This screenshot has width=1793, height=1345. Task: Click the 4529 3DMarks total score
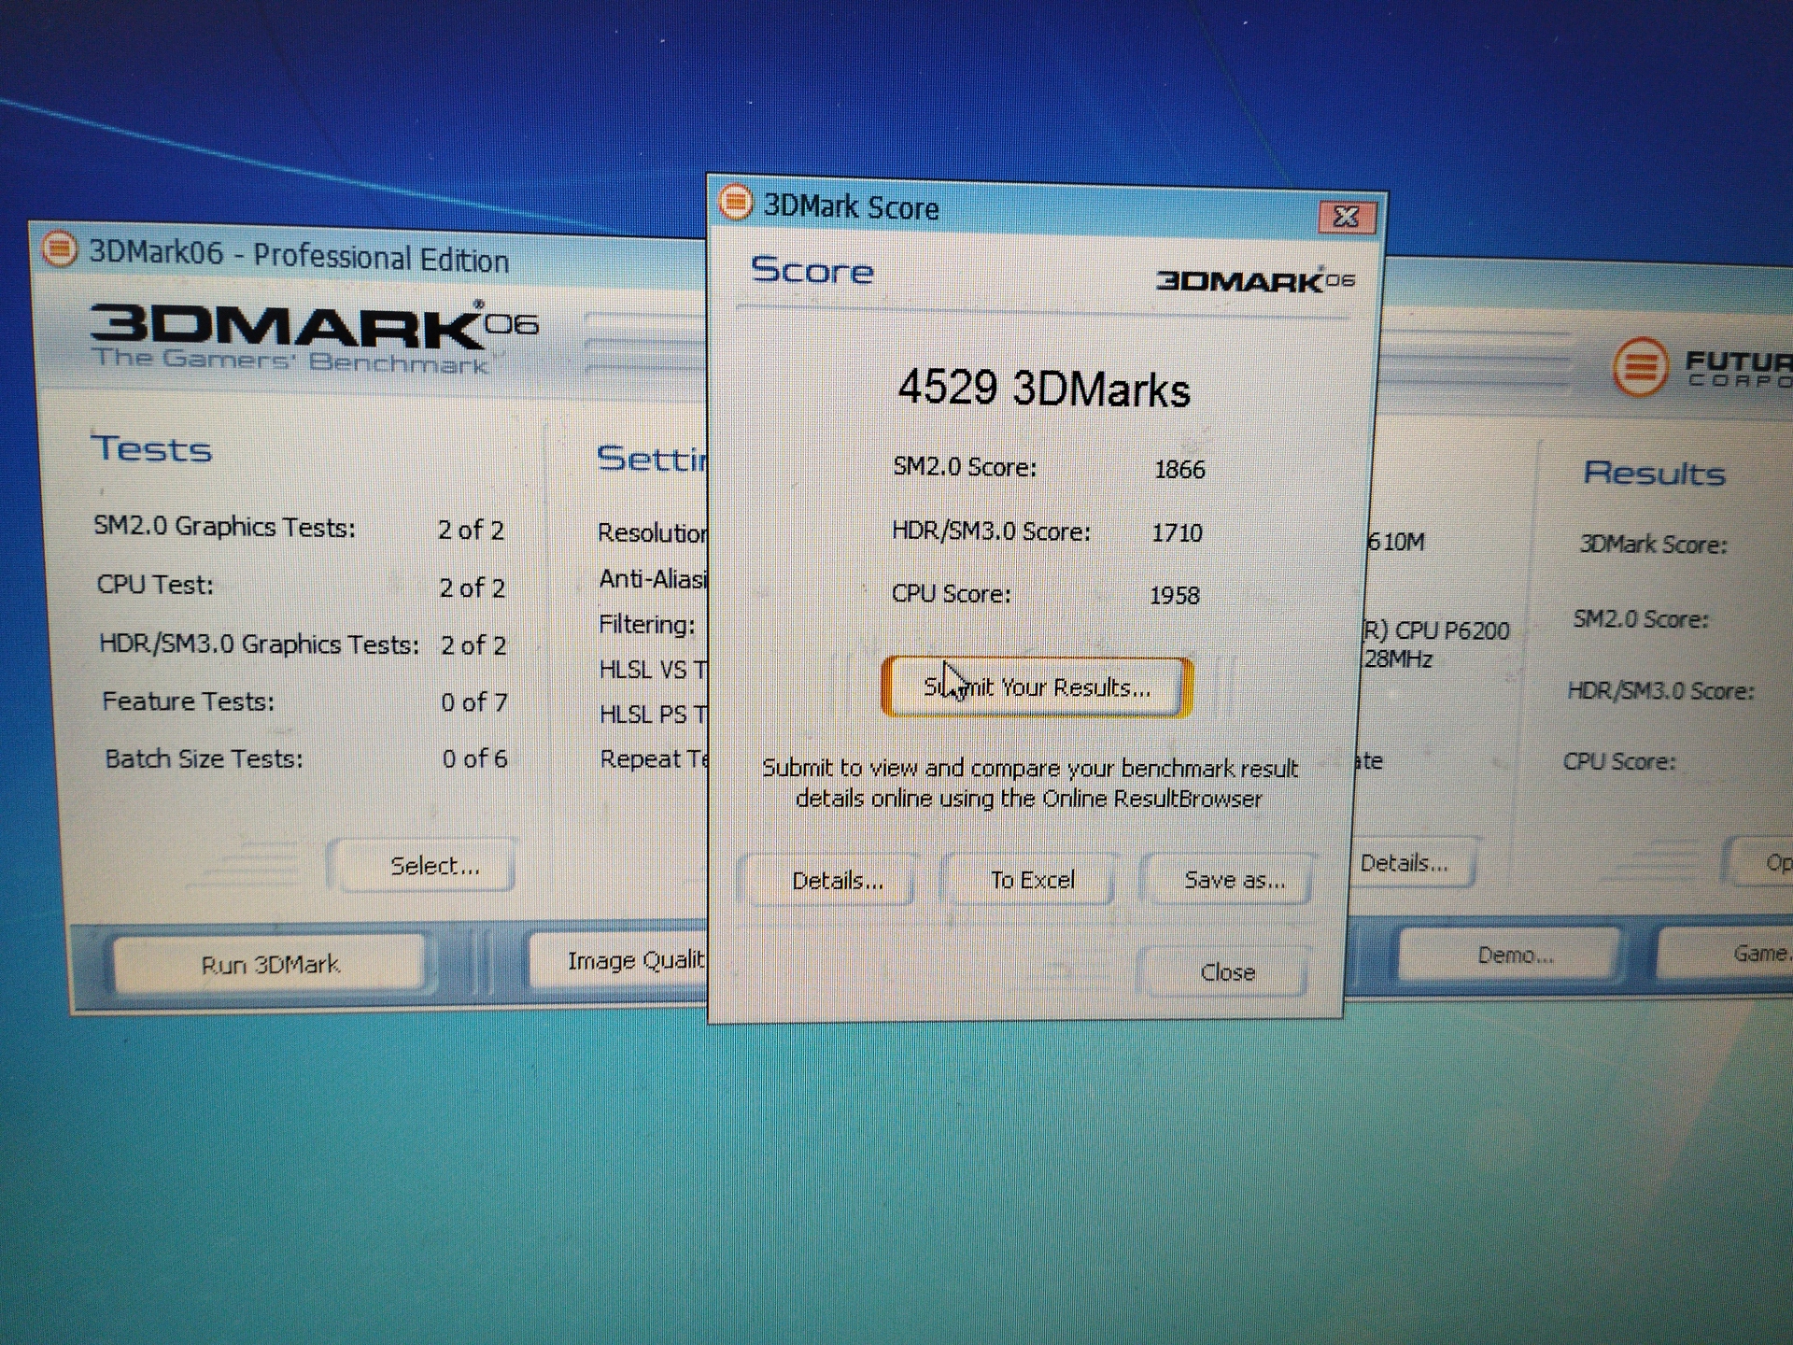[1044, 389]
